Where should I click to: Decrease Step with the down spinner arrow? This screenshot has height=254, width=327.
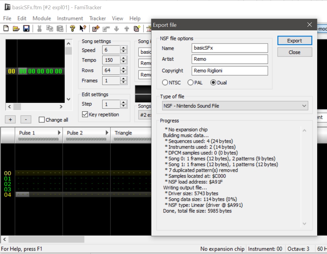(123, 106)
